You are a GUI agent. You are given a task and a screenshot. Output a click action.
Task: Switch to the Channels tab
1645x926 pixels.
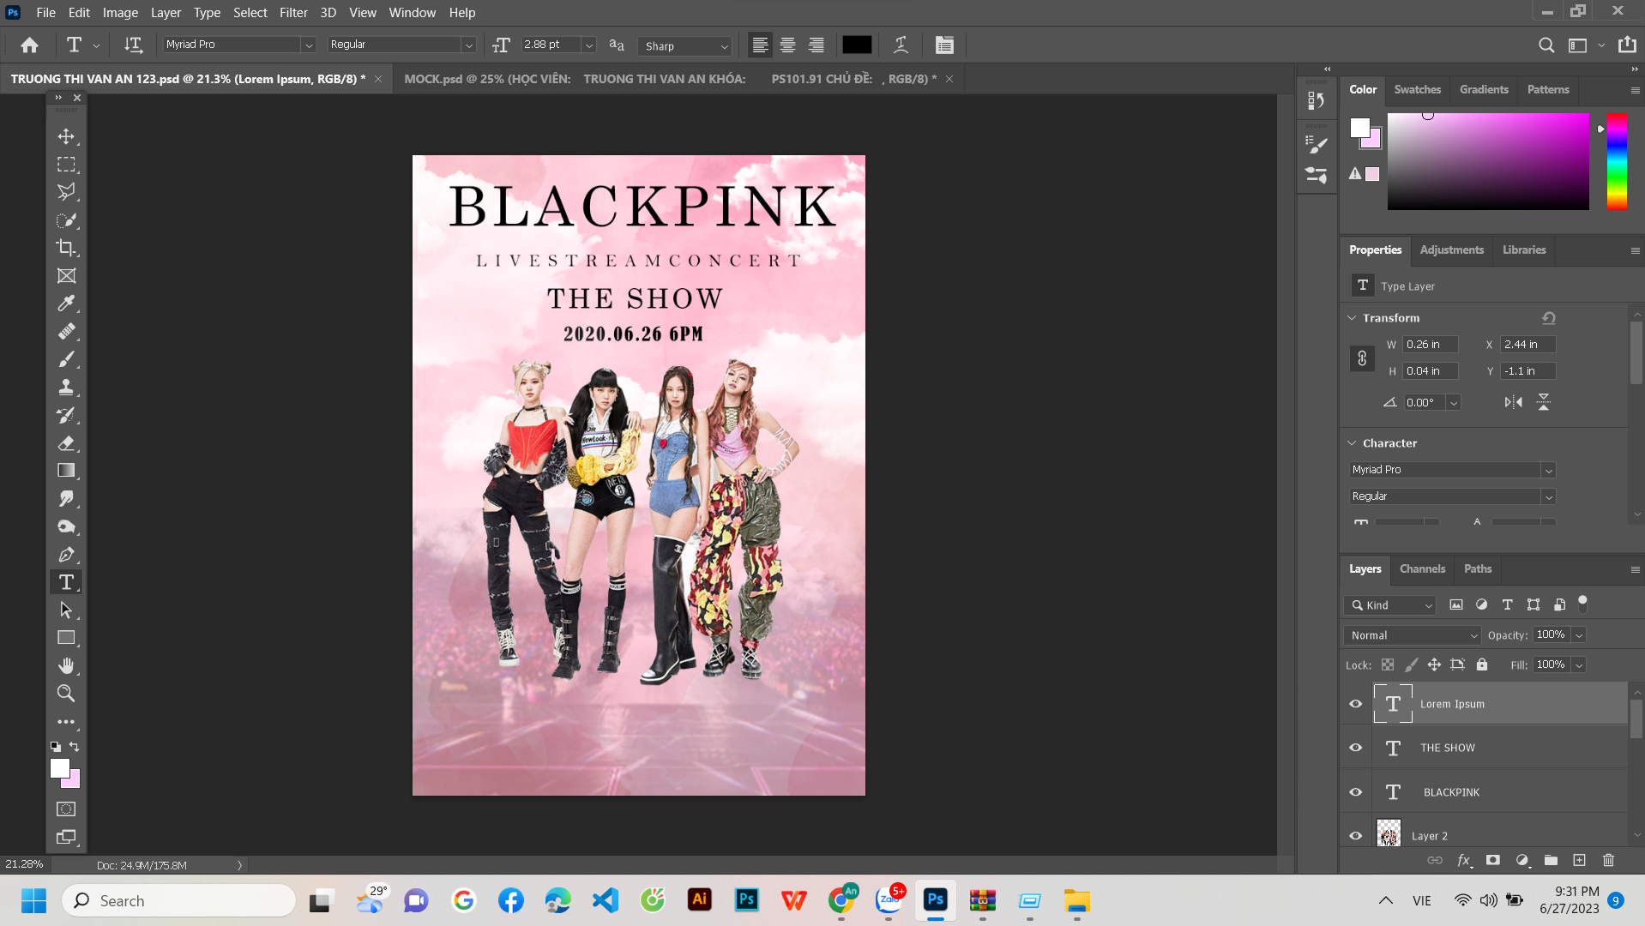(1422, 568)
